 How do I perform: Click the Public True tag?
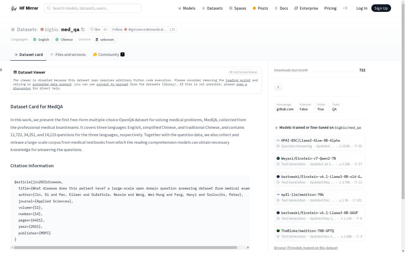321,107
